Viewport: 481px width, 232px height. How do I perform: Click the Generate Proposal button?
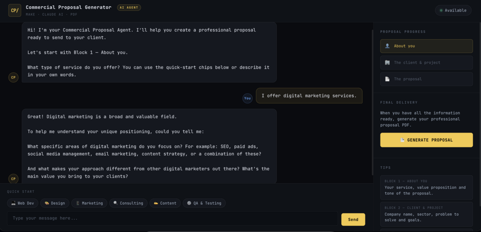pyautogui.click(x=426, y=140)
